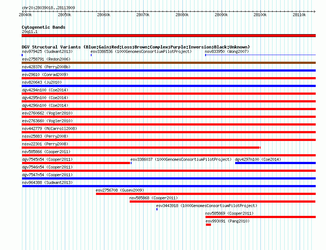Open esv2756708 (Gusev2009) label

[x=120, y=190]
